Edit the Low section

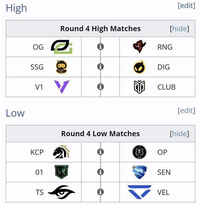[187, 110]
